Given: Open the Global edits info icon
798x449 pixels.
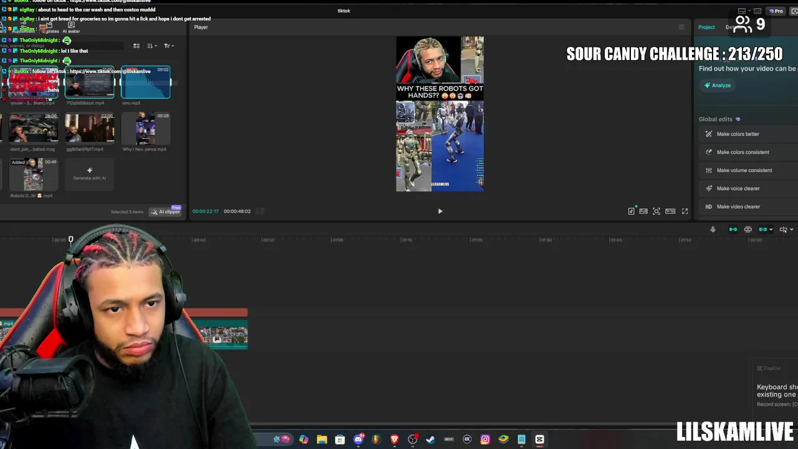Looking at the screenshot, I should pos(738,119).
